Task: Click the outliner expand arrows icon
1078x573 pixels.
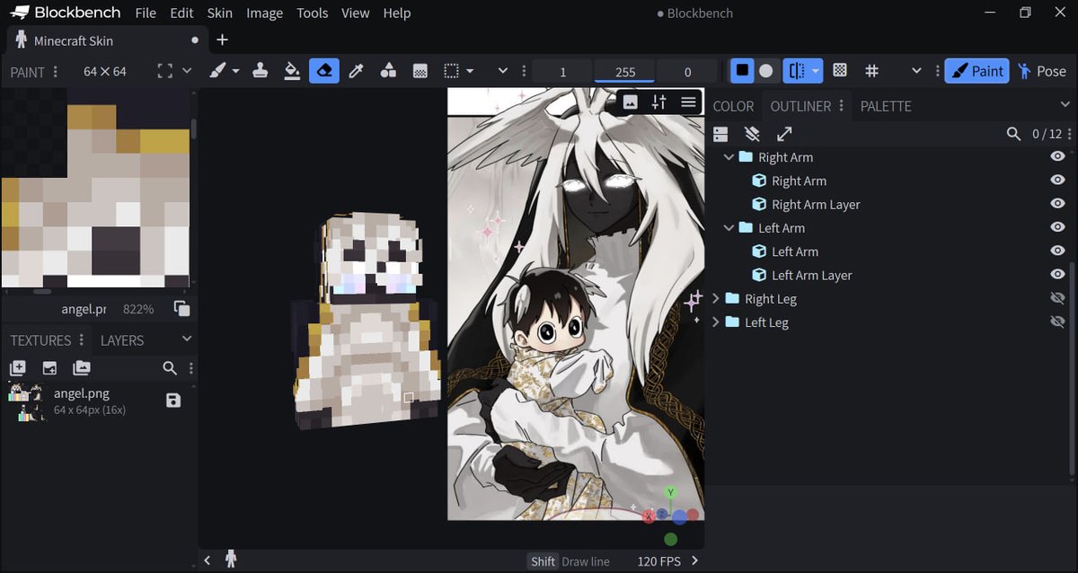Action: 784,134
